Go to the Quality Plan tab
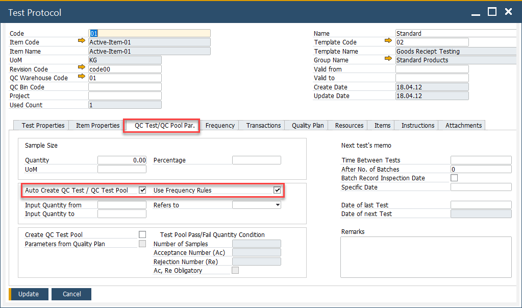522x308 pixels. tap(308, 126)
